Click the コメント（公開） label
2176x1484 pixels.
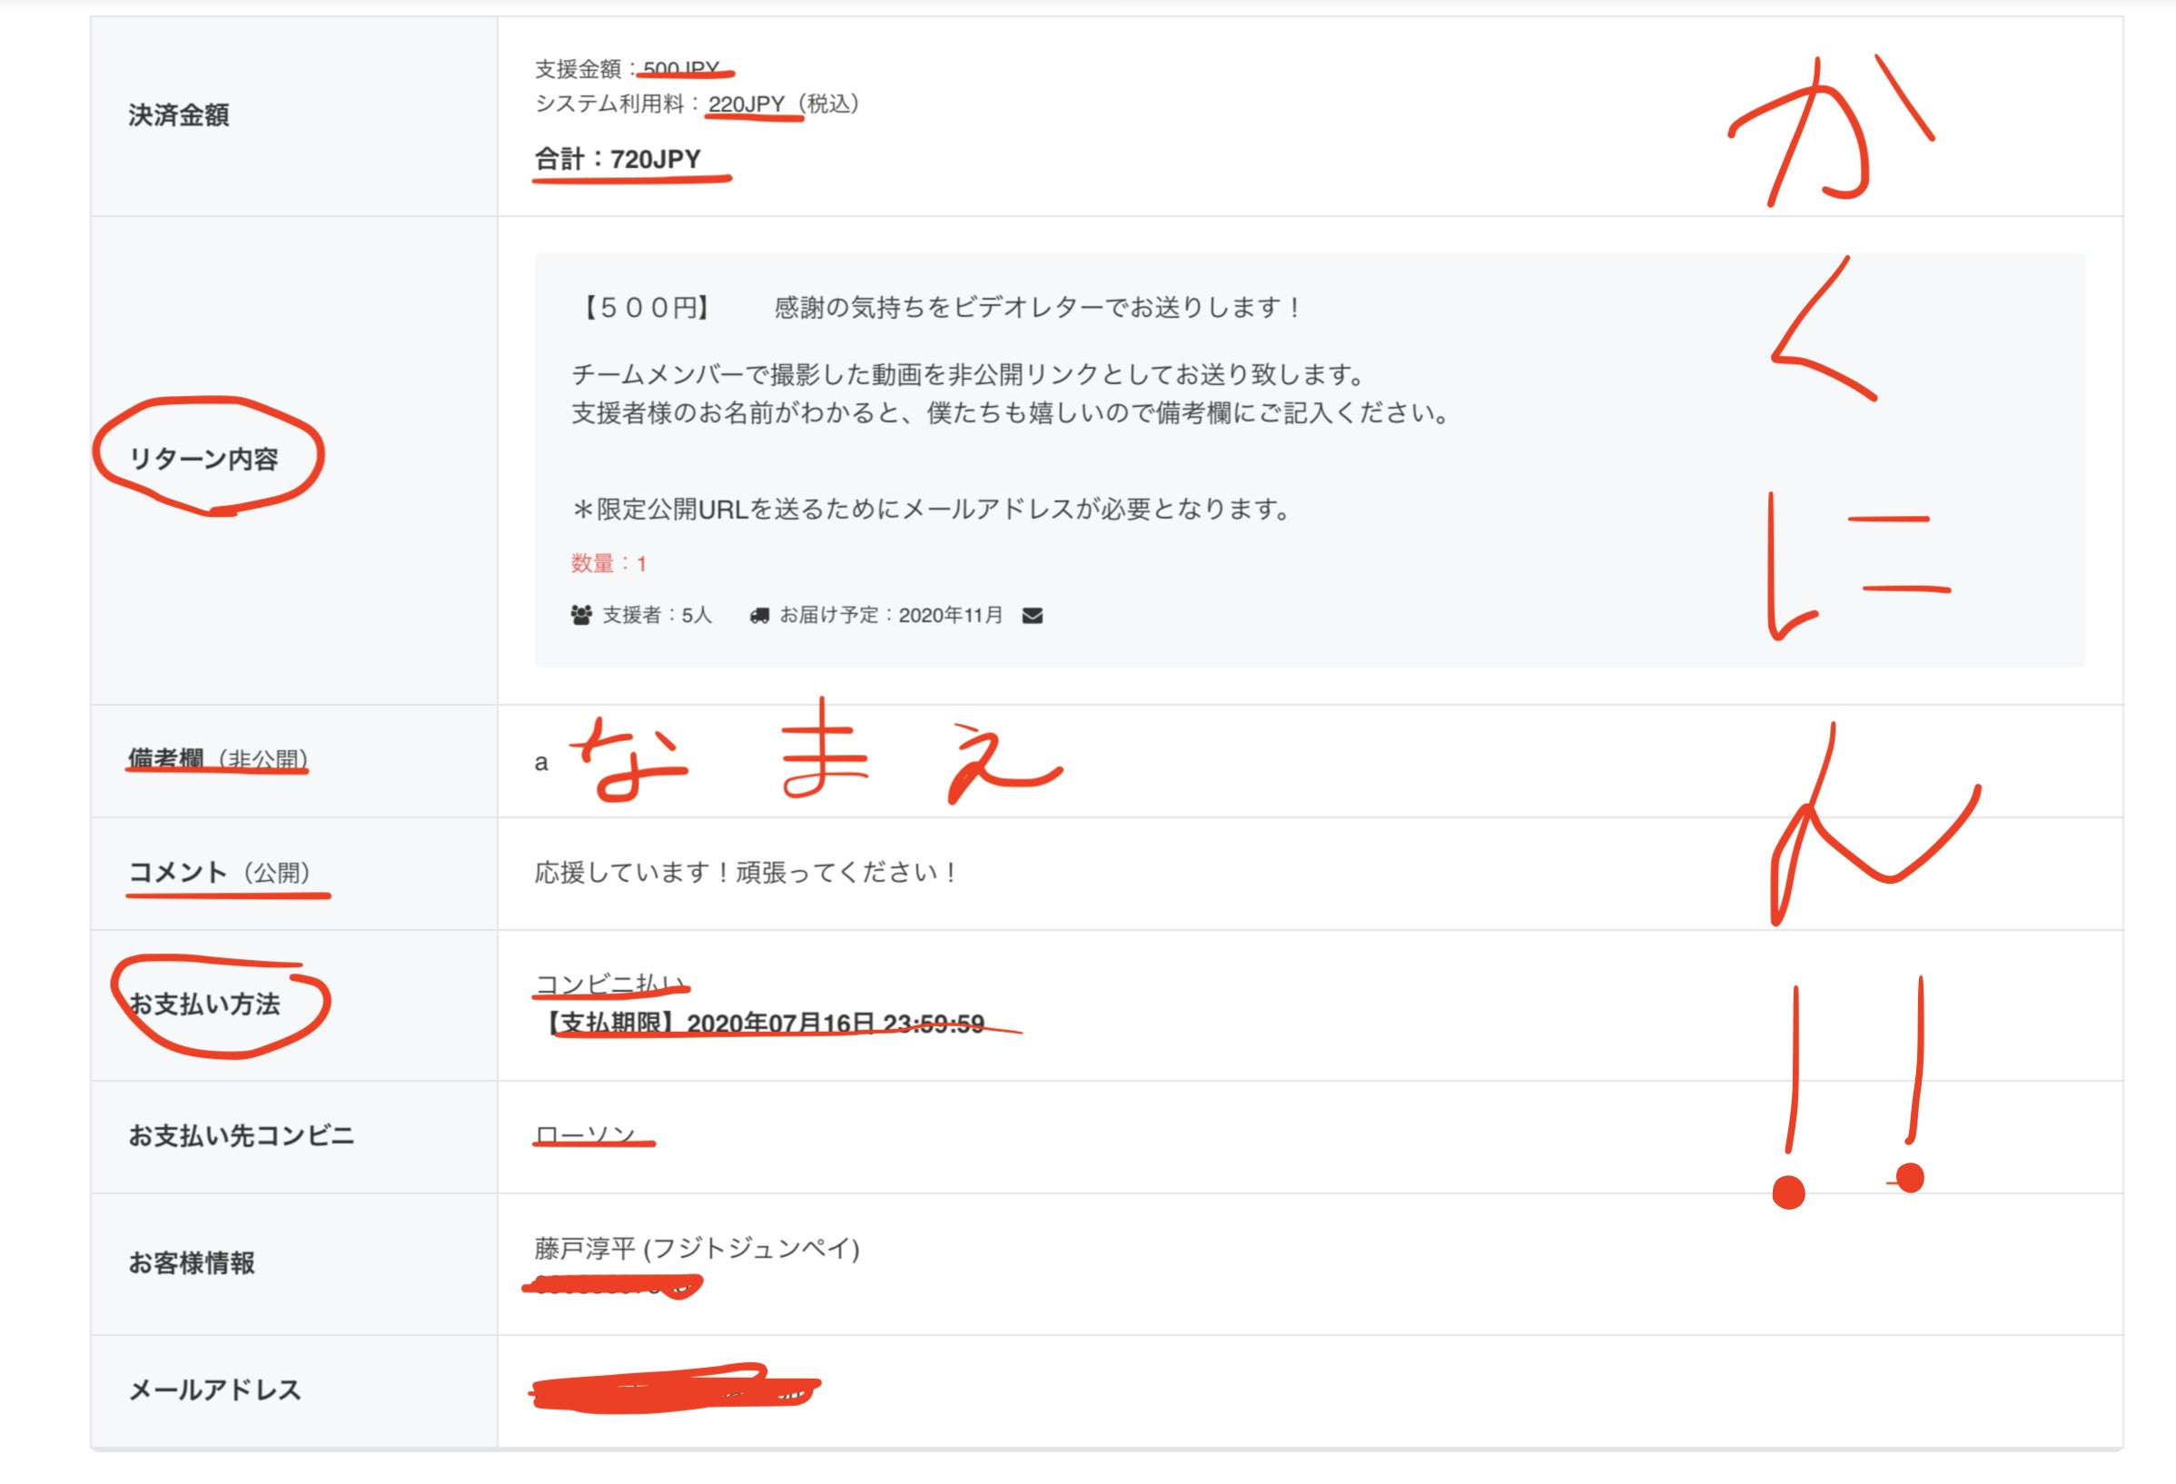(220, 873)
